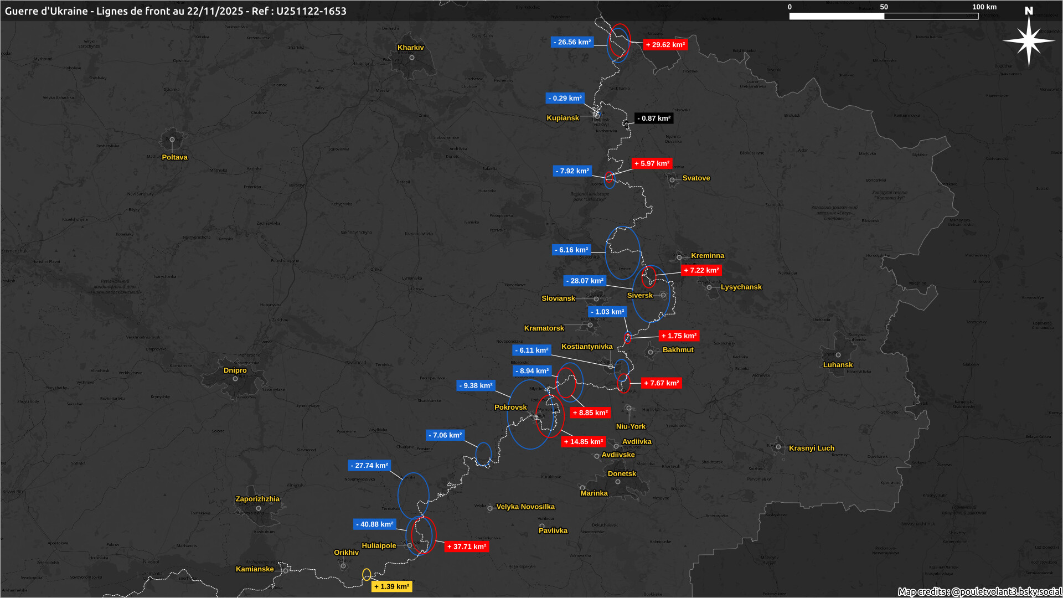Select the red + 37.71 km² label
This screenshot has width=1063, height=598.
(466, 547)
